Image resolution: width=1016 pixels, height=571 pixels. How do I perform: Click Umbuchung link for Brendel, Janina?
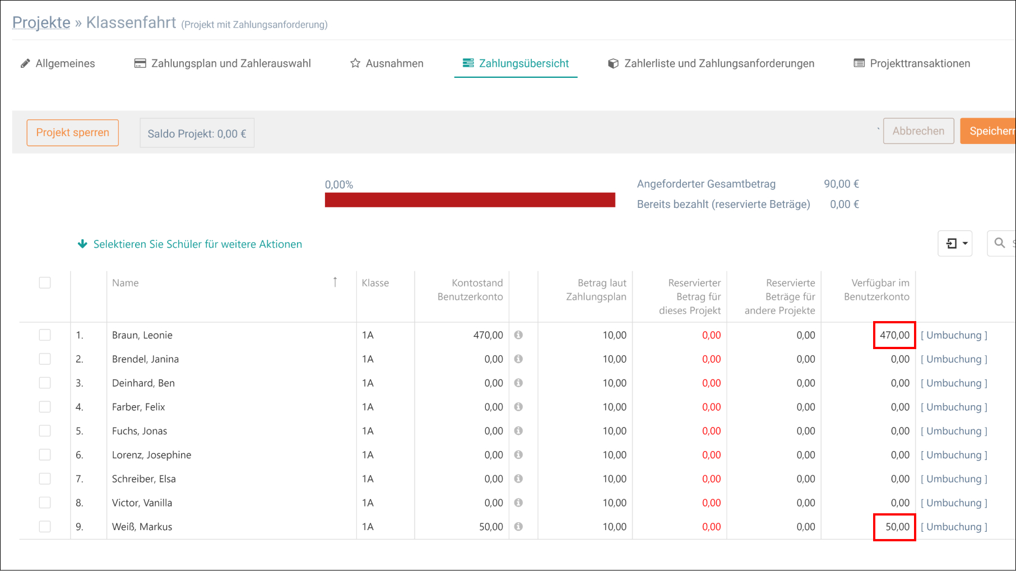954,359
